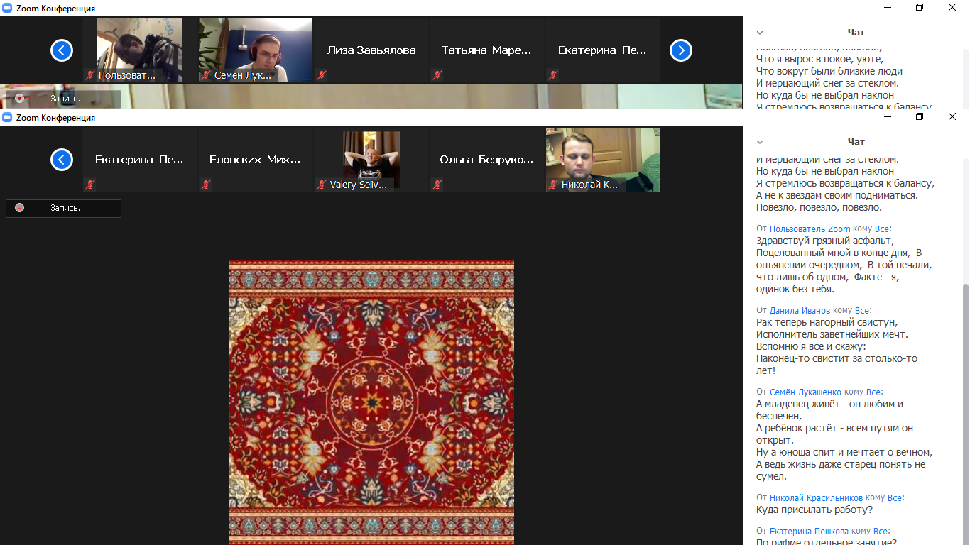Select Пользоват... video thumbnail
Screen dimensions: 970x545
coord(140,50)
